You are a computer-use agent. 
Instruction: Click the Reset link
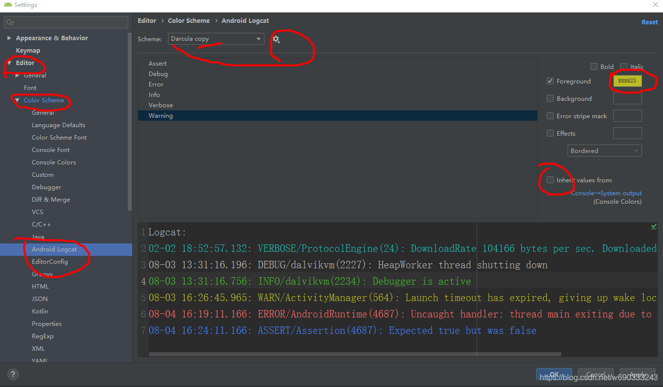pyautogui.click(x=650, y=22)
